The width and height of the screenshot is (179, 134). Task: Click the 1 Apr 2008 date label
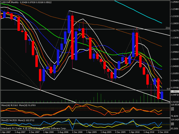[x=48, y=132]
